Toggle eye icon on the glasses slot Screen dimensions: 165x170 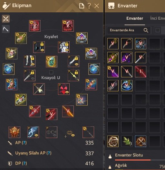[x=55, y=135]
